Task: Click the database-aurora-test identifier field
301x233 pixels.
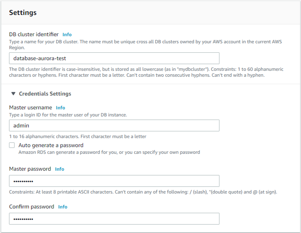Action: pyautogui.click(x=114, y=58)
